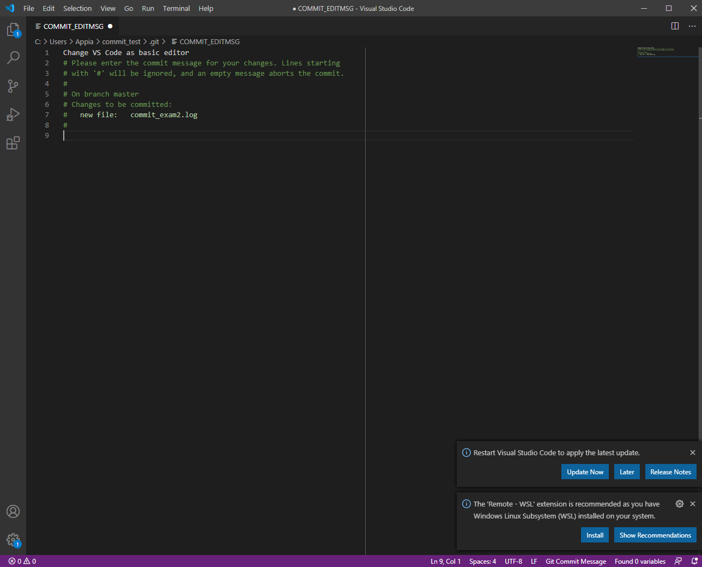Open the editor More Actions ellipsis
Screen dimensions: 702x567
(692, 26)
